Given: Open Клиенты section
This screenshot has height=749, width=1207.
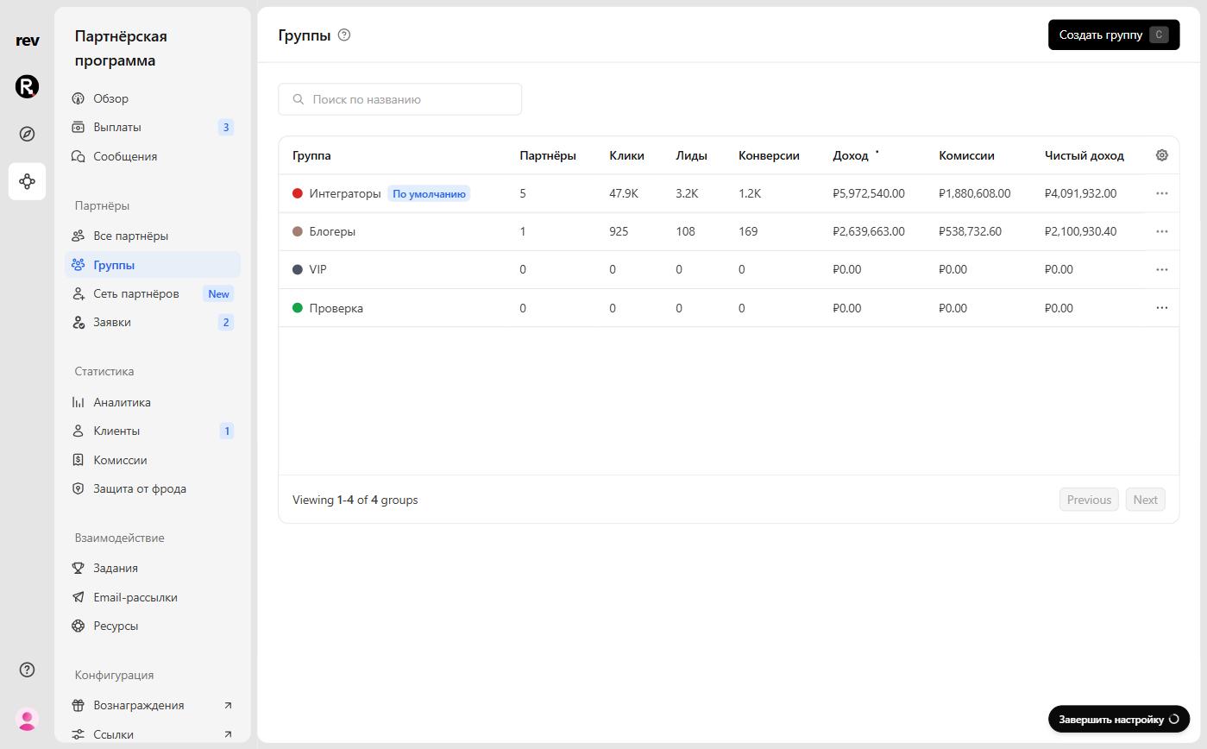Looking at the screenshot, I should pyautogui.click(x=153, y=431).
